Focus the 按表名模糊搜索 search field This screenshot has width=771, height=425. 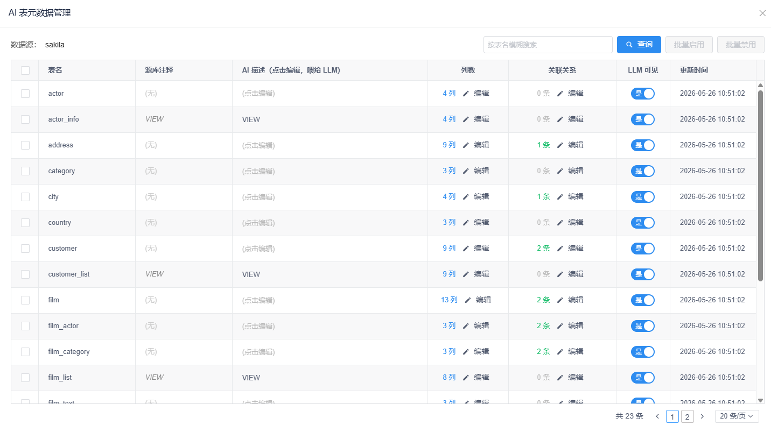[x=548, y=45]
